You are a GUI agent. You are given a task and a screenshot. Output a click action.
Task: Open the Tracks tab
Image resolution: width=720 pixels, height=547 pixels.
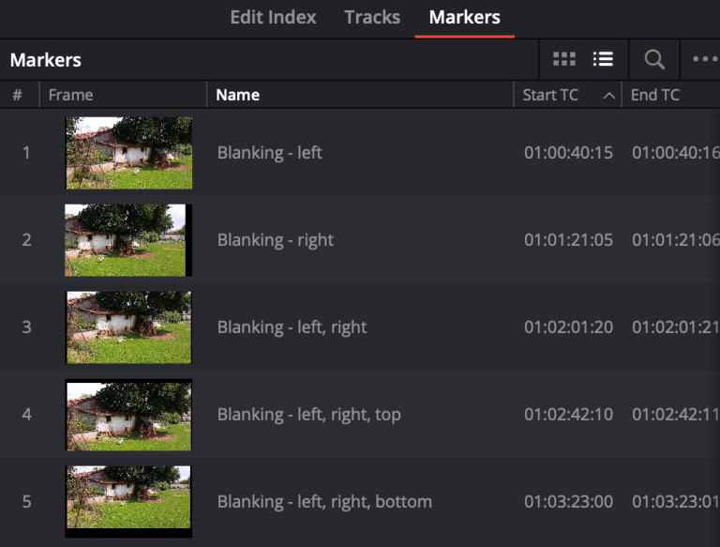click(372, 18)
